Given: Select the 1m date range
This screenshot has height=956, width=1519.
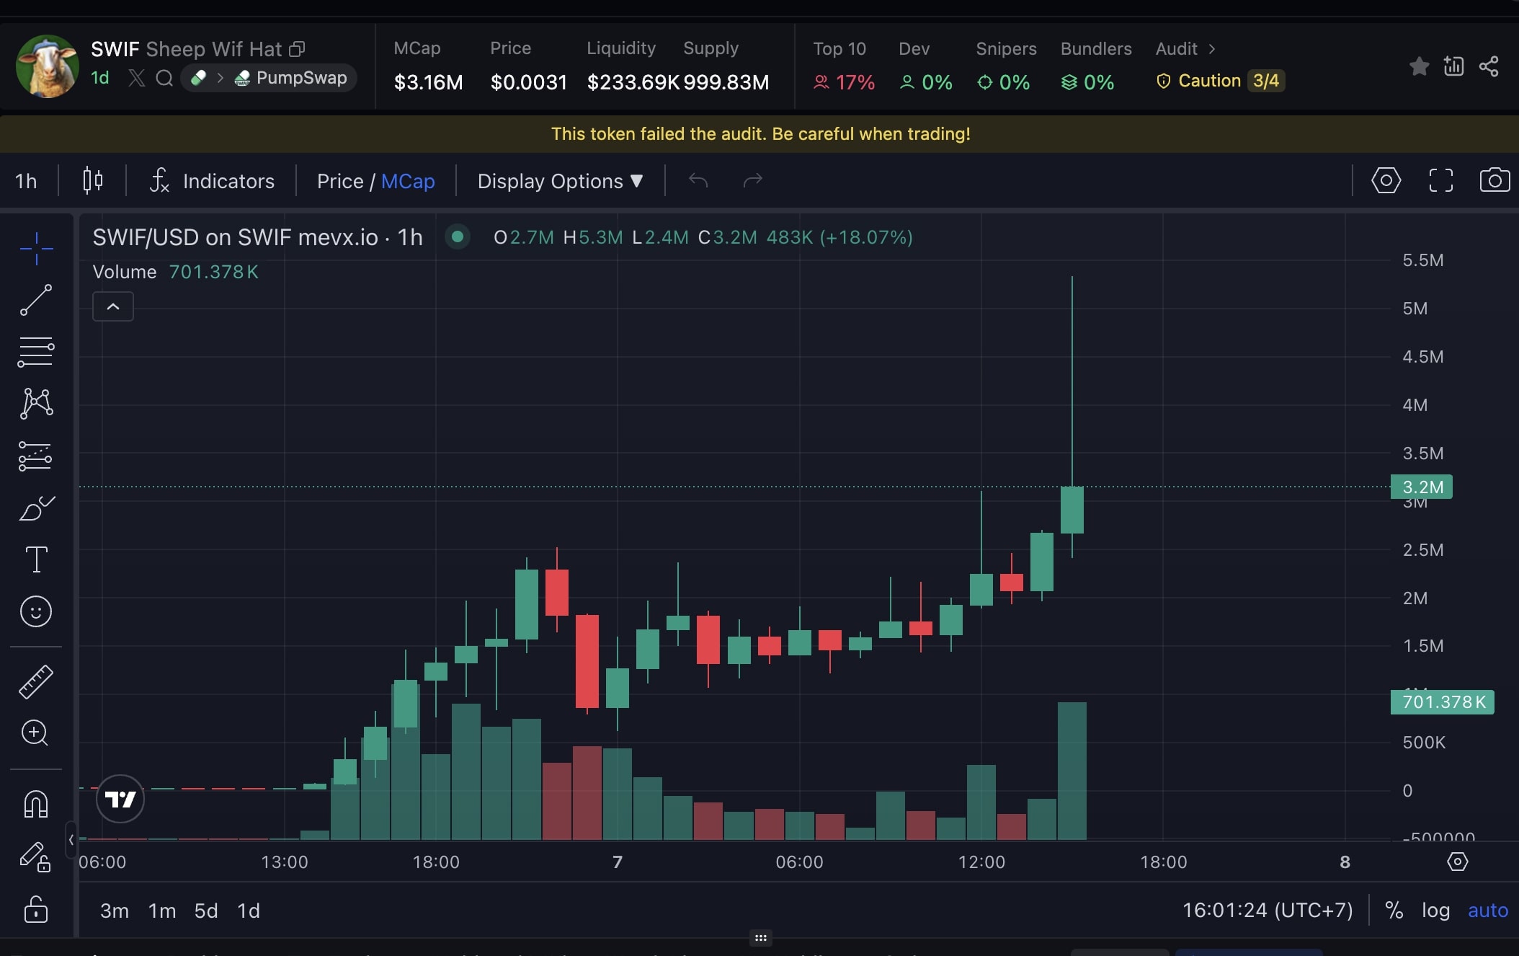Looking at the screenshot, I should (x=162, y=911).
